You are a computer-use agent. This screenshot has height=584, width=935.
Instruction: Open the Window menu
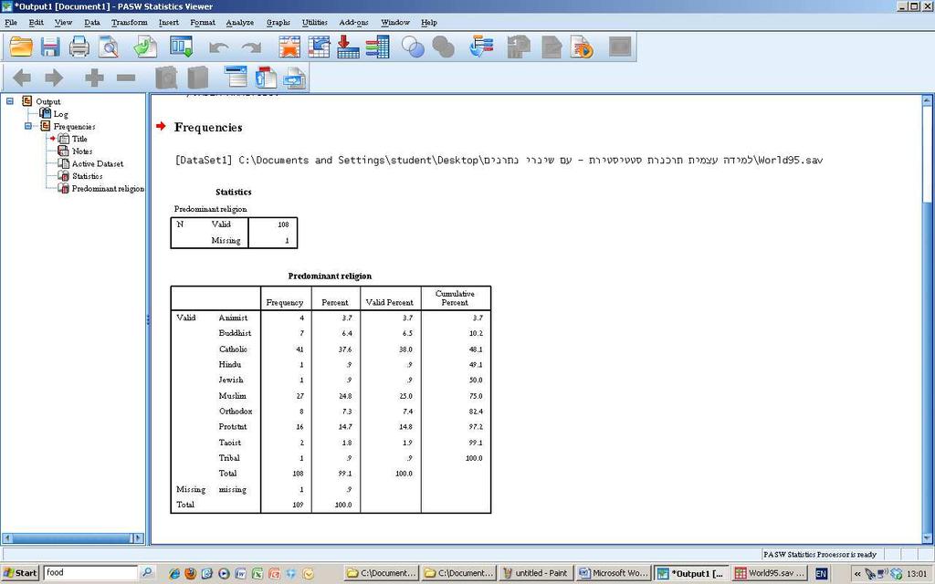point(395,23)
